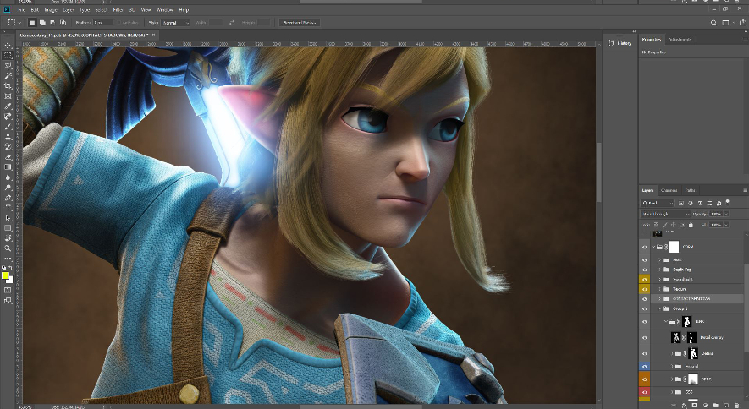This screenshot has width=749, height=409.
Task: Click the Select and Mask button
Action: tap(300, 23)
